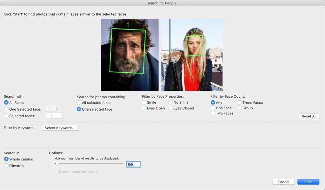325x190 pixels.
Task: Click the blonde woman's face thumbnail
Action: pyautogui.click(x=192, y=55)
